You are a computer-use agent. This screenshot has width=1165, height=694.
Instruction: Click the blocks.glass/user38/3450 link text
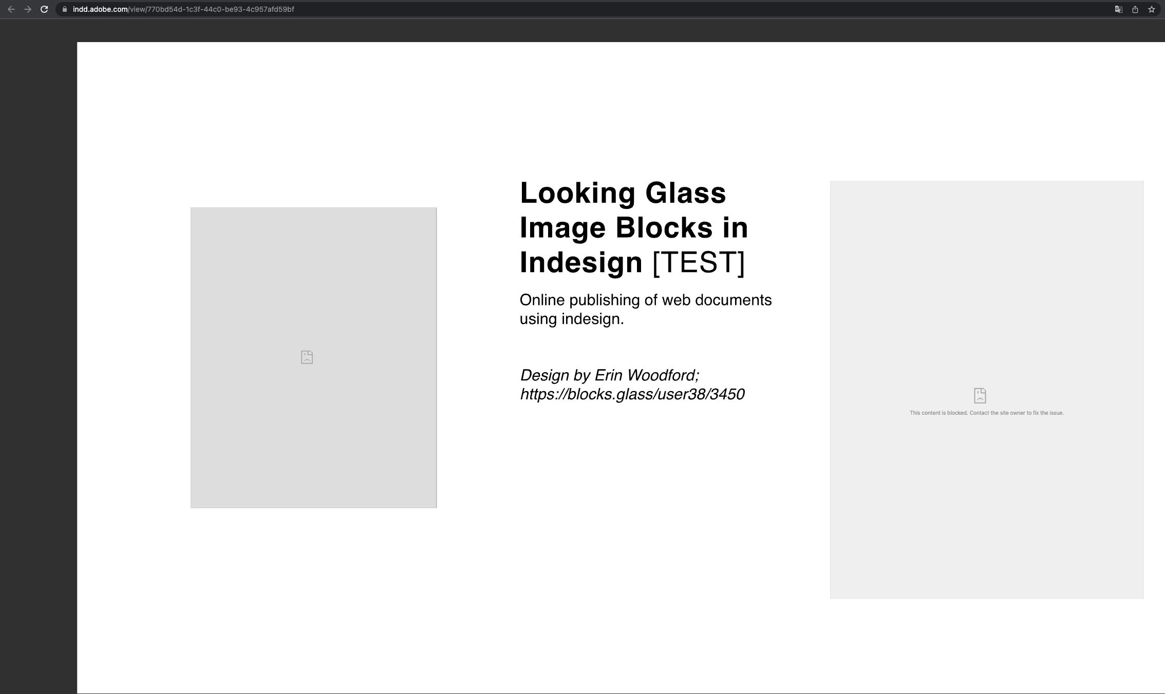coord(632,394)
